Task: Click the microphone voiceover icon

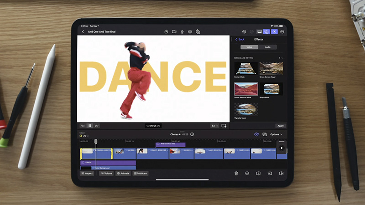Action: coord(182,32)
